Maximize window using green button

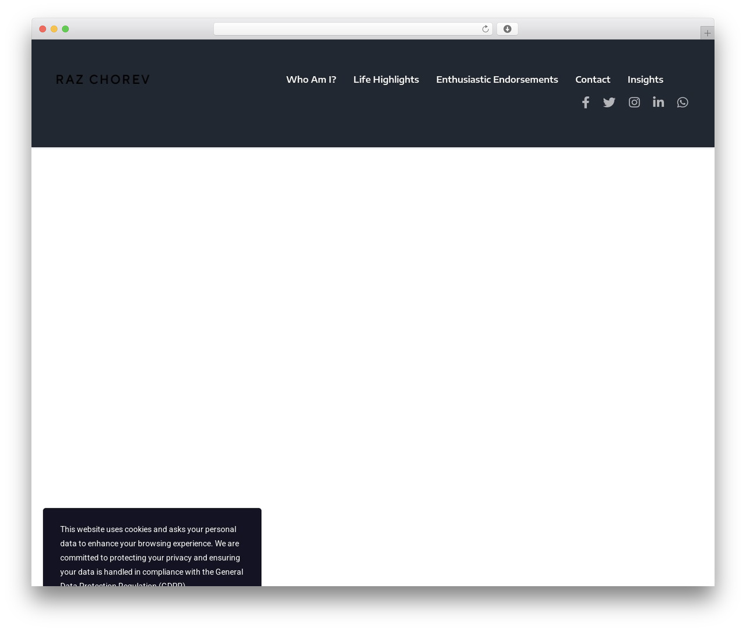click(x=65, y=29)
